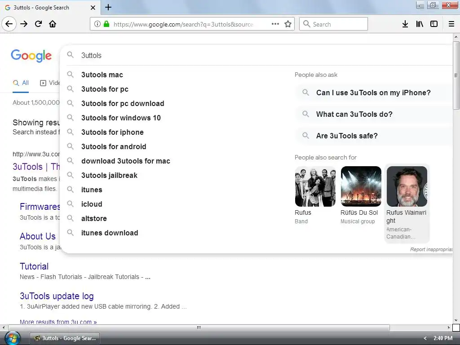Choose suggestion '3utools for android'

(114, 147)
